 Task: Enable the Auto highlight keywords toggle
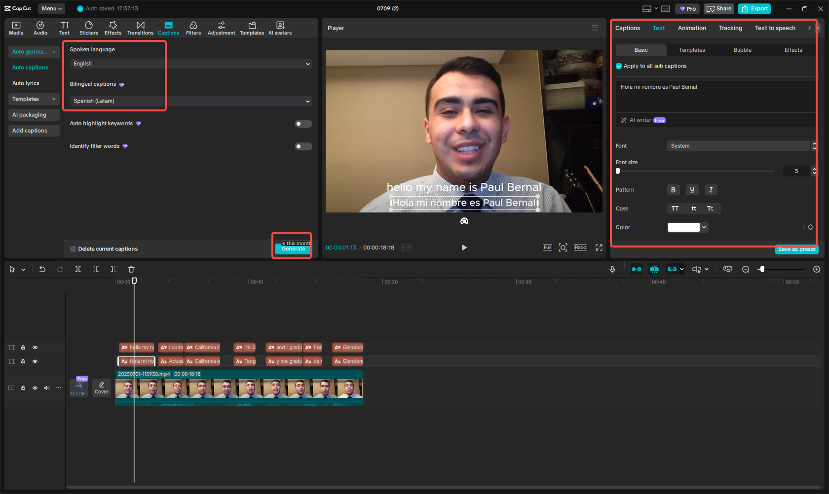[303, 123]
